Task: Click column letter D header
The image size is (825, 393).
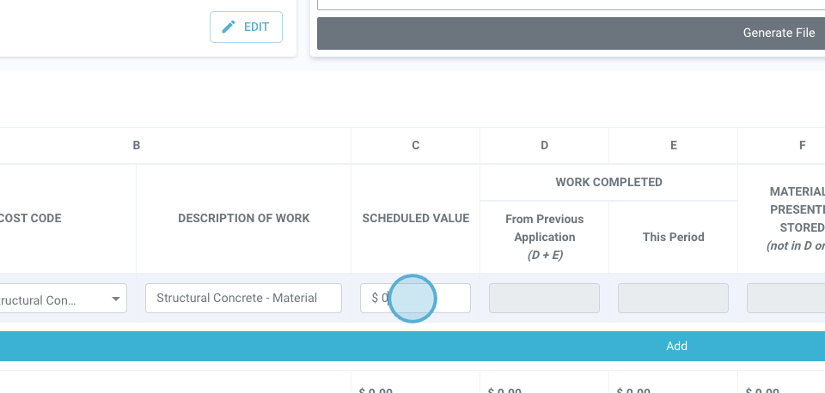Action: [545, 146]
